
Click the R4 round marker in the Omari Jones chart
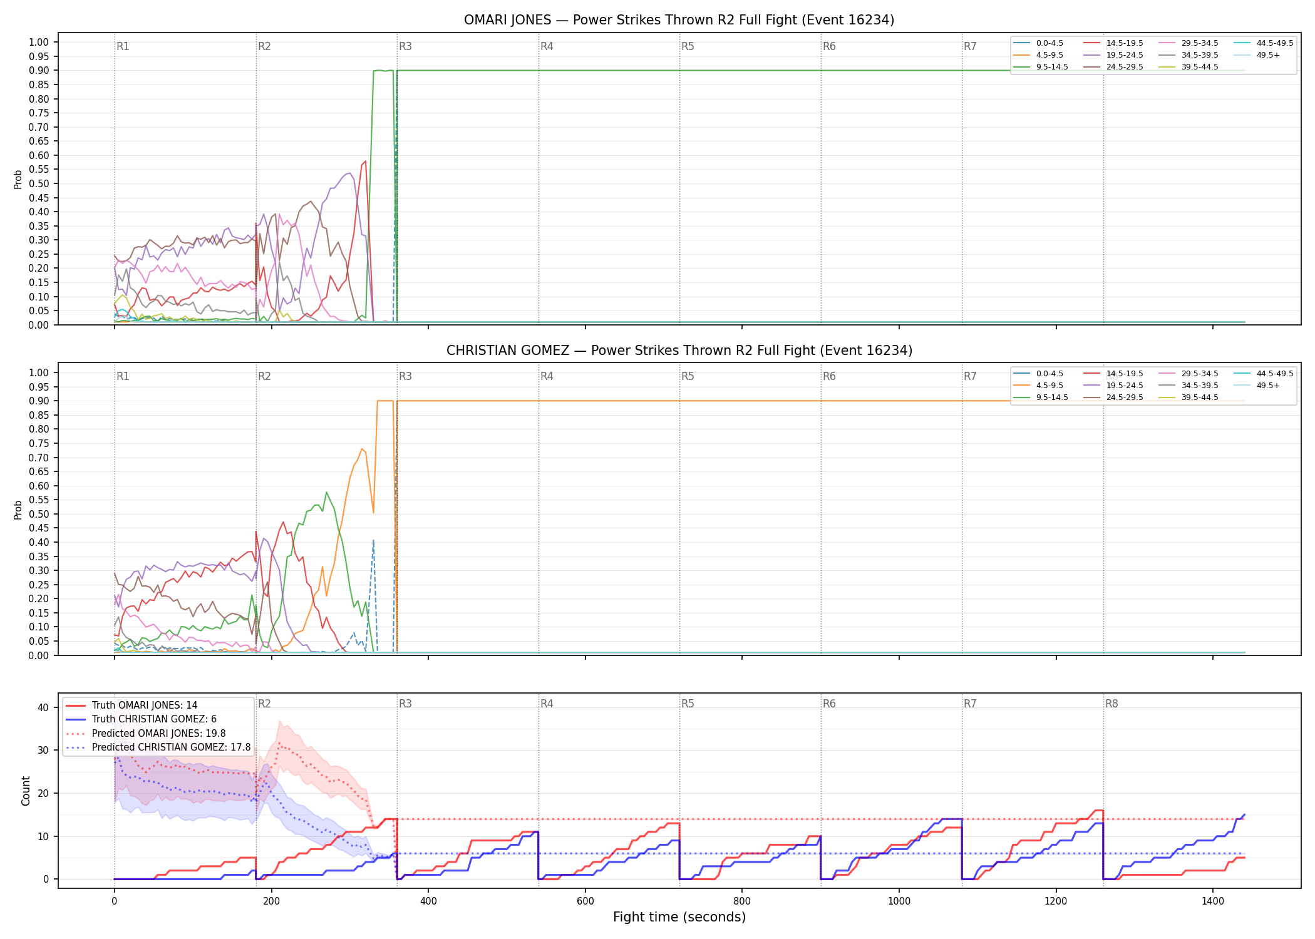[x=547, y=46]
